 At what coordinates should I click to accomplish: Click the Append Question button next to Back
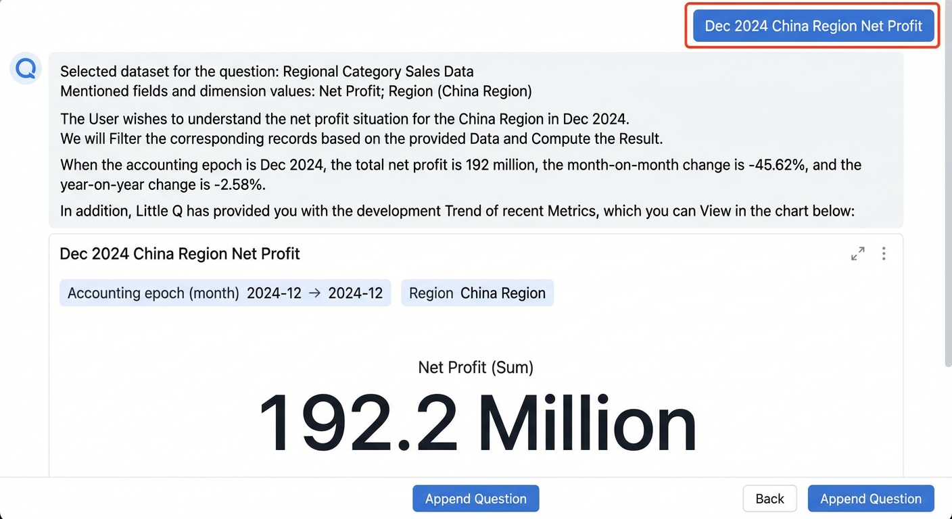click(x=871, y=499)
